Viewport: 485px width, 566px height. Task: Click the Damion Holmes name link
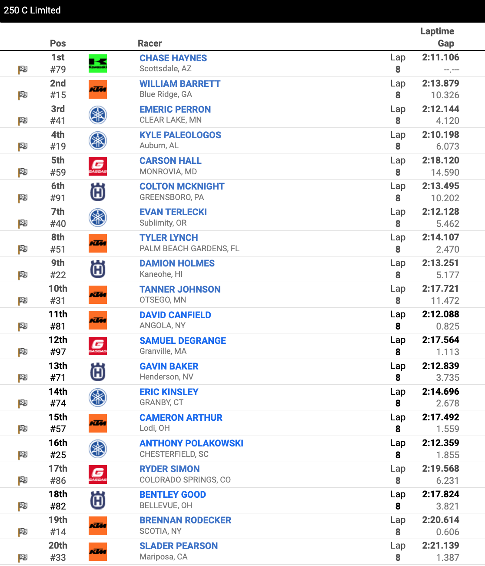(177, 263)
